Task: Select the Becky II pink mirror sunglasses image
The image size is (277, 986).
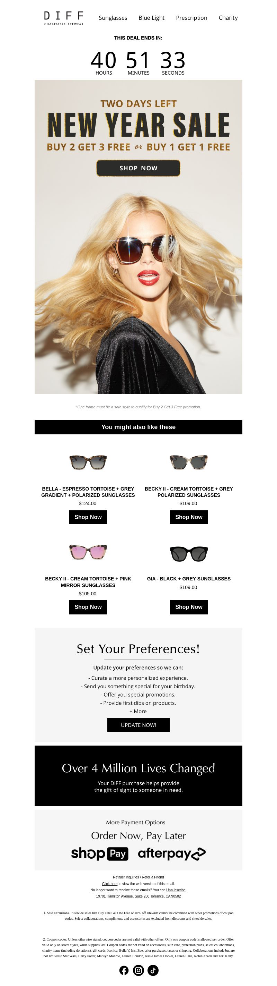Action: click(x=88, y=553)
